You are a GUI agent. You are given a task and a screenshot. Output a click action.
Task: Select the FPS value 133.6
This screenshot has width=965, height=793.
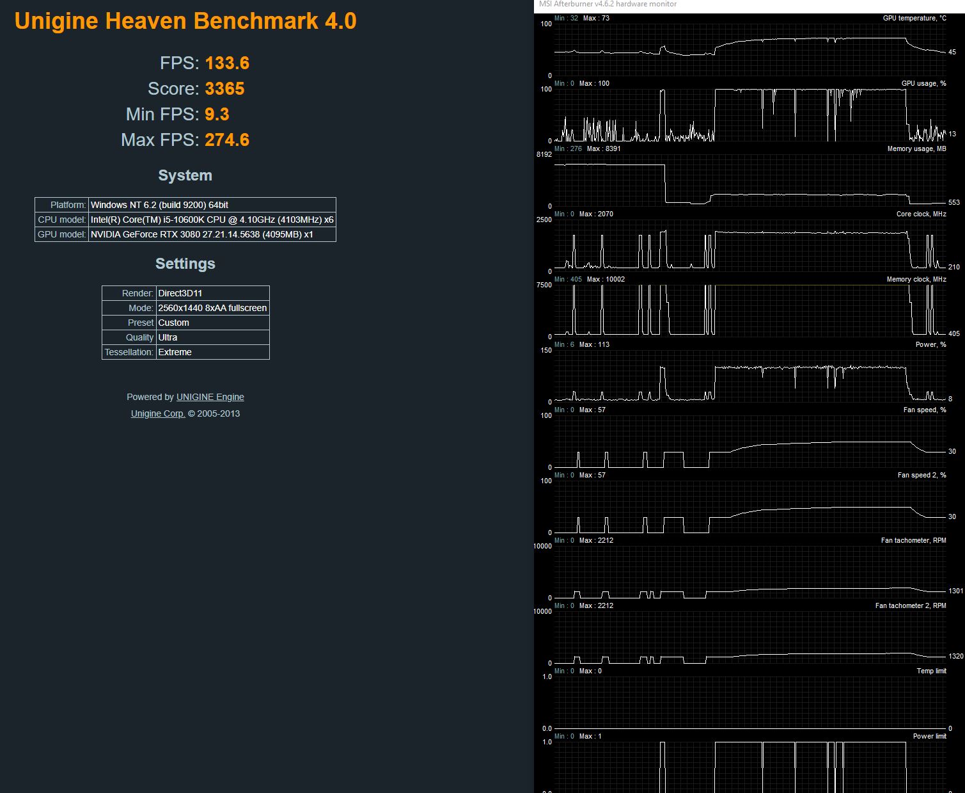pos(227,63)
